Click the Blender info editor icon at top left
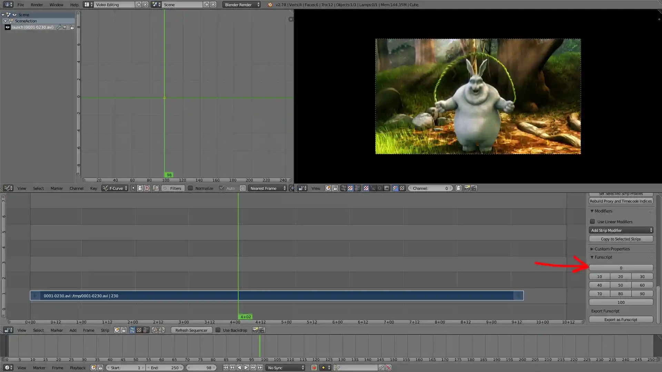Image resolution: width=662 pixels, height=372 pixels. click(7, 4)
